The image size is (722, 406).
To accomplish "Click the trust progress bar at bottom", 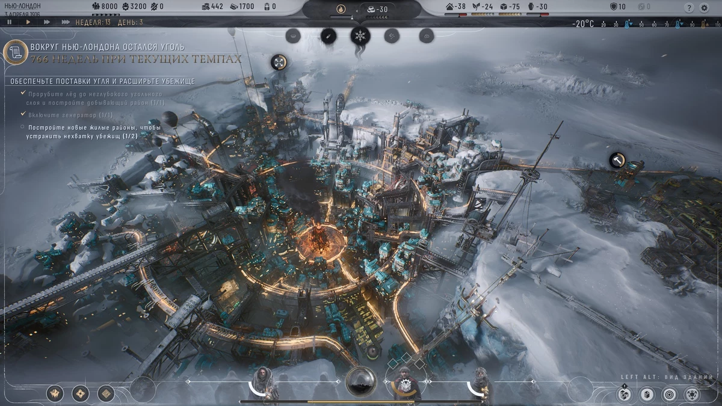I will tap(361, 401).
